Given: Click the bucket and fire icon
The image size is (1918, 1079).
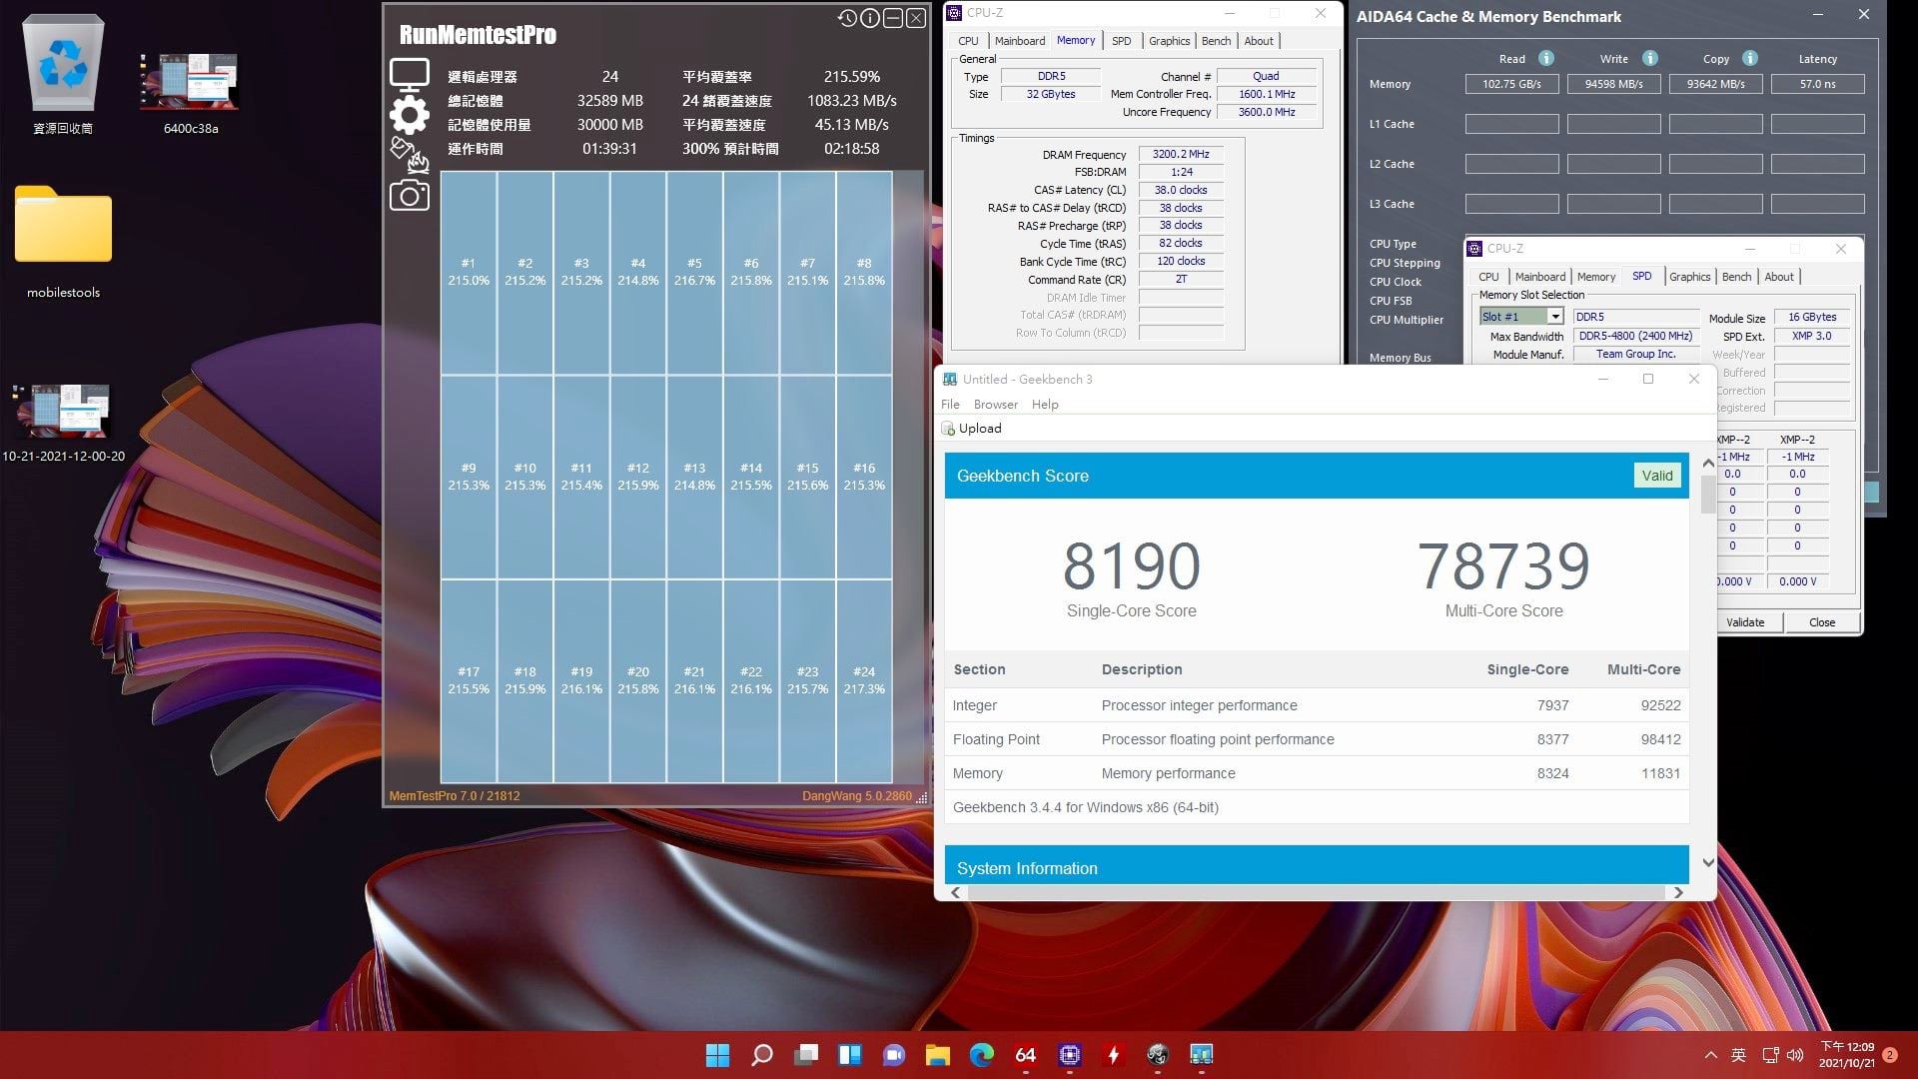Looking at the screenshot, I should point(410,155).
